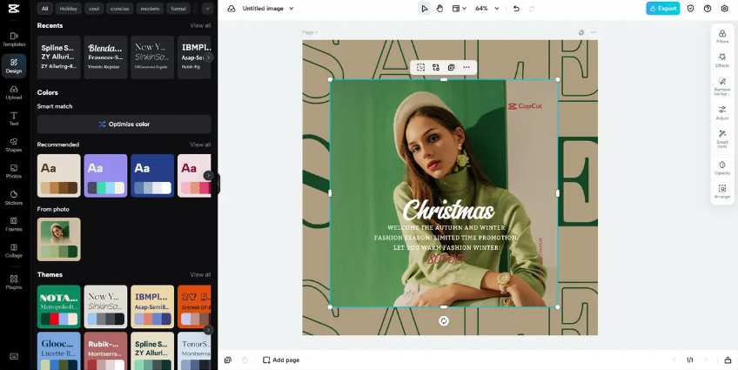Open more options in floating toolbar

[466, 67]
